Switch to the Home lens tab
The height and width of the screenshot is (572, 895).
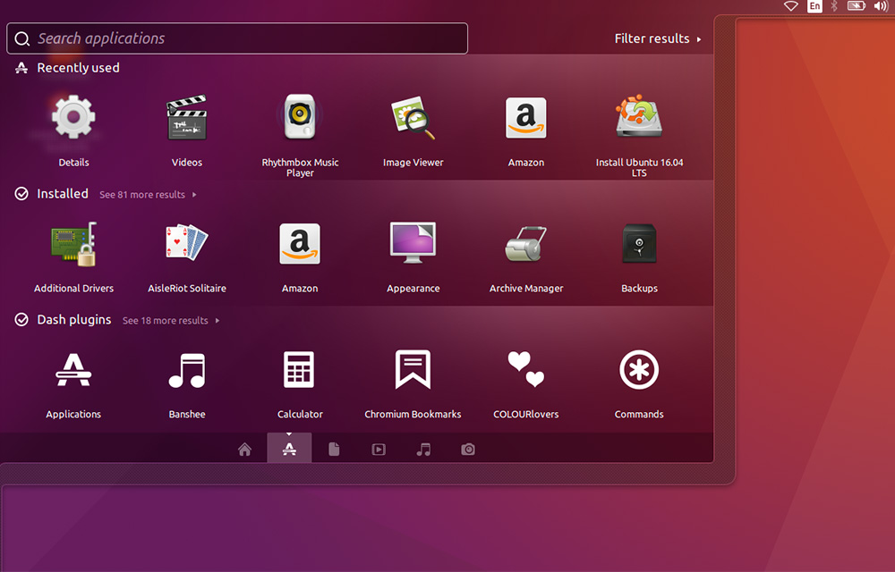244,450
